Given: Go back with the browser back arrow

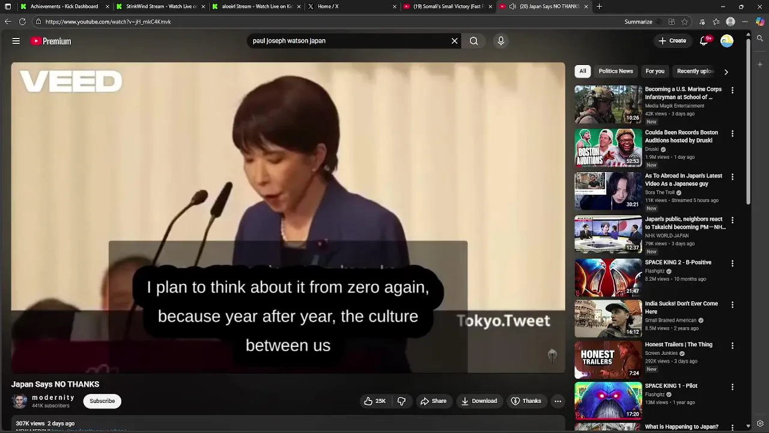Looking at the screenshot, I should [7, 22].
